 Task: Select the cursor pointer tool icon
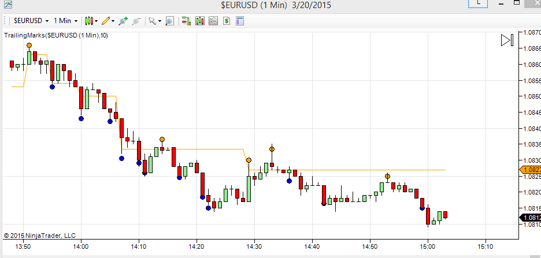152,21
